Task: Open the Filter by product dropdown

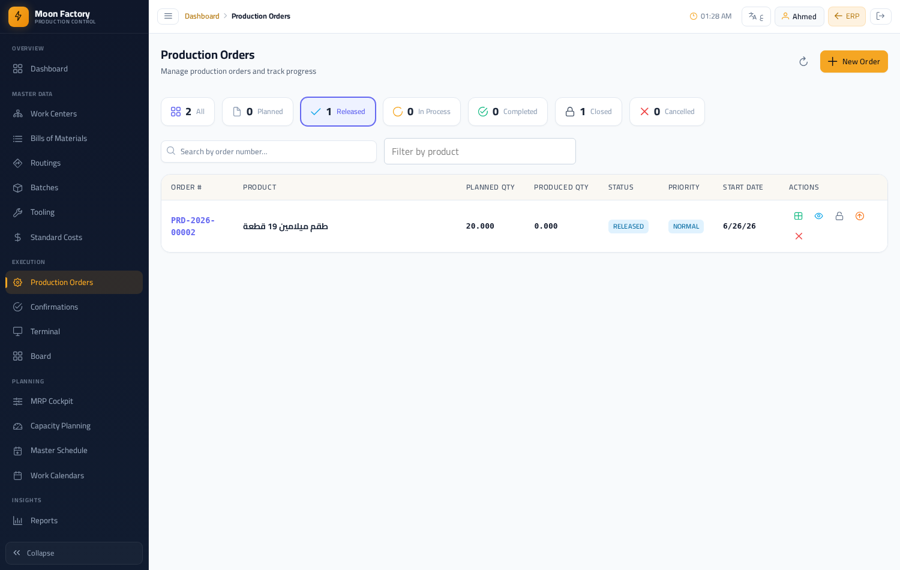Action: click(480, 151)
